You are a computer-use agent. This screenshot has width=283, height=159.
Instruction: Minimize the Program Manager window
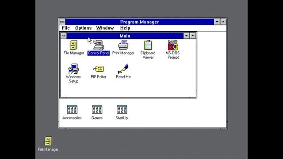point(217,22)
